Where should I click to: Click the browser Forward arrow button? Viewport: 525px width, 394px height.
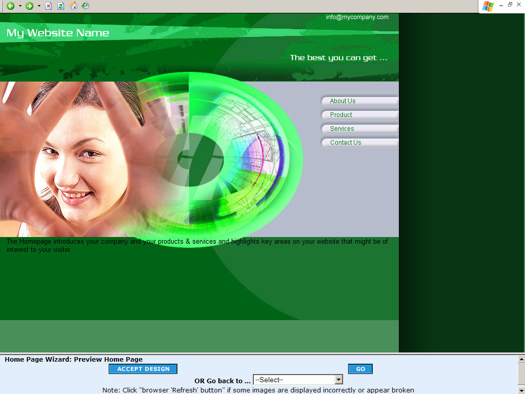pos(29,6)
